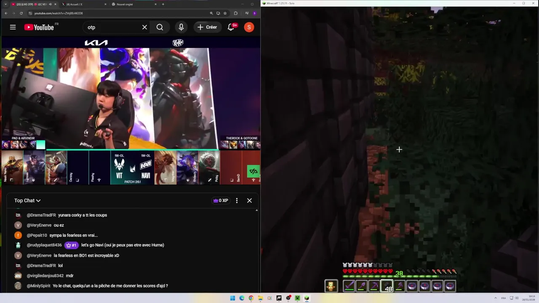Open @rudyplaquet8436 chat author name
This screenshot has width=539, height=303.
[x=44, y=245]
